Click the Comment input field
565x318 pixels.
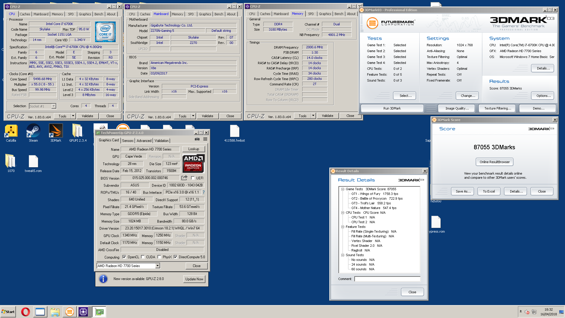point(387,279)
